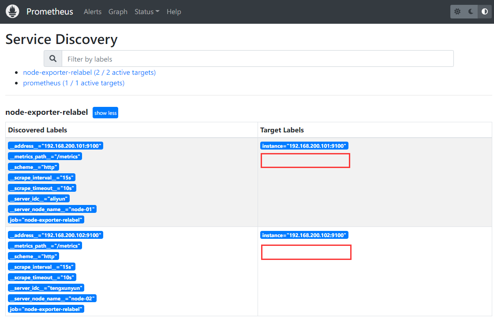
Task: Jump to node-exporter-relabel targets link
Action: (90, 73)
